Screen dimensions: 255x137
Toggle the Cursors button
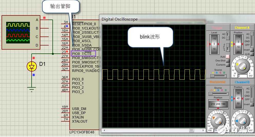[x=228, y=65]
